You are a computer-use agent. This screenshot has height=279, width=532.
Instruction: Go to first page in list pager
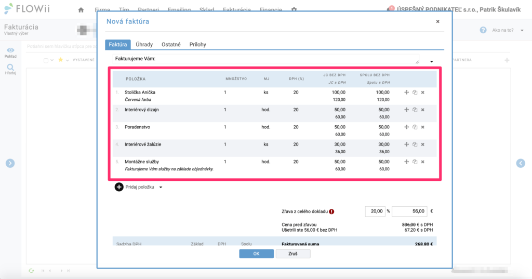click(x=43, y=271)
